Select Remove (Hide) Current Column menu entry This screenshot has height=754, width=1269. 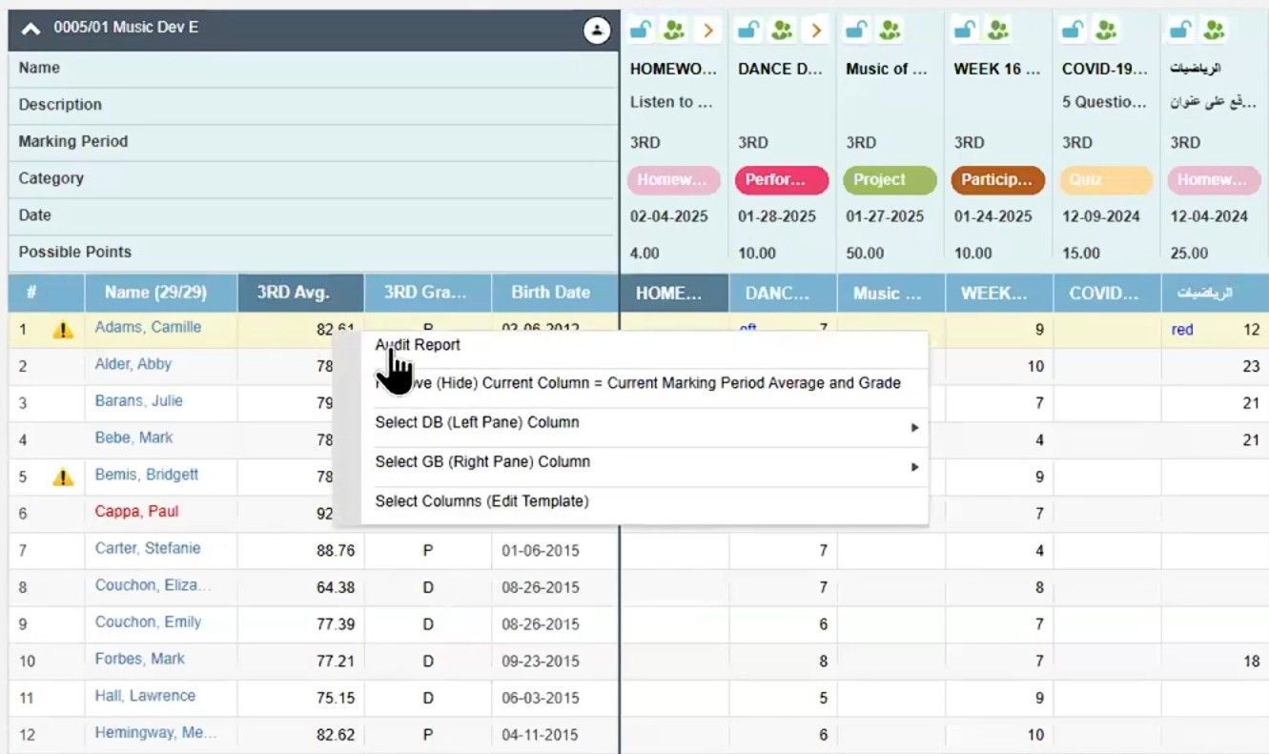[x=638, y=383]
